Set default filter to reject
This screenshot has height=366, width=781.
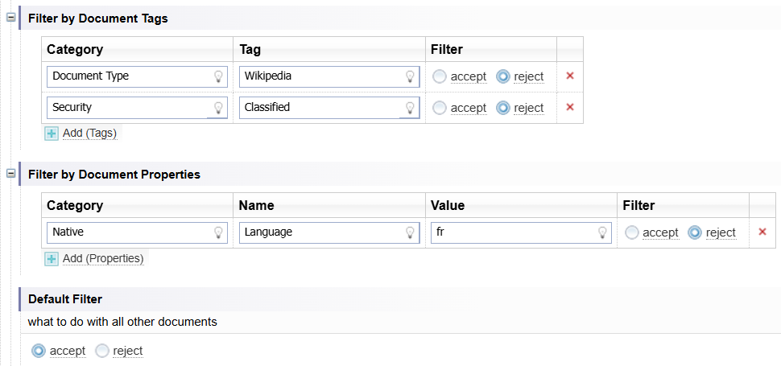102,351
